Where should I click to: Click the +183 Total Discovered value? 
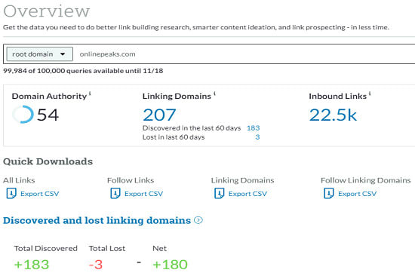32,265
